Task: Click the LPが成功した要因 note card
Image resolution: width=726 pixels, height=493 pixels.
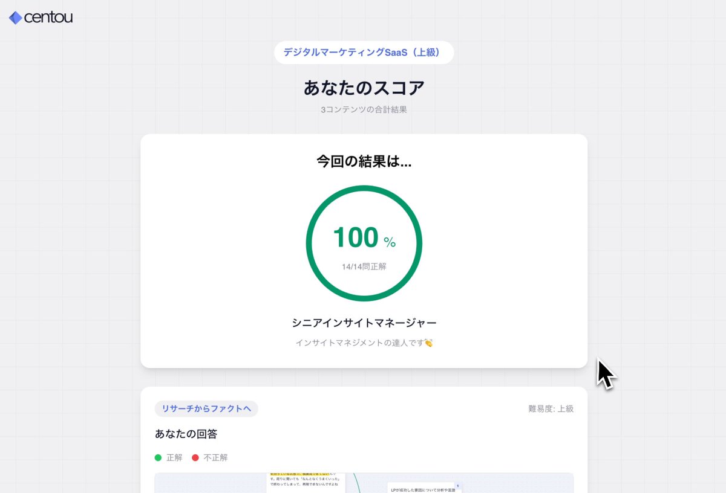Action: (x=425, y=487)
